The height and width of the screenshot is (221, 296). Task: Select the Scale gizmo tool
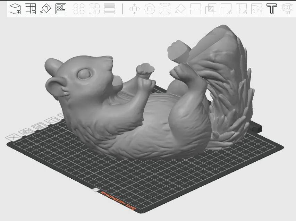pyautogui.click(x=165, y=9)
